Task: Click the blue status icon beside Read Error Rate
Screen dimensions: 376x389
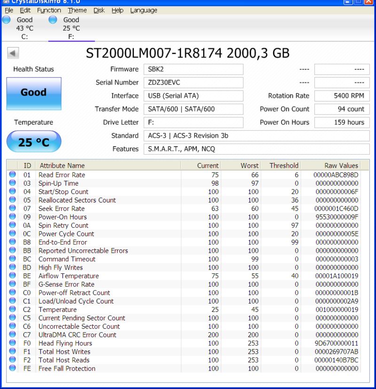Action: coord(12,175)
